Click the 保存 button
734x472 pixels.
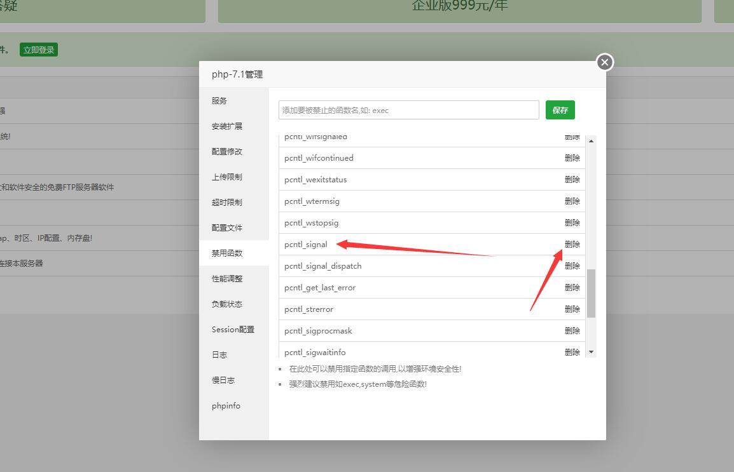[x=560, y=109]
